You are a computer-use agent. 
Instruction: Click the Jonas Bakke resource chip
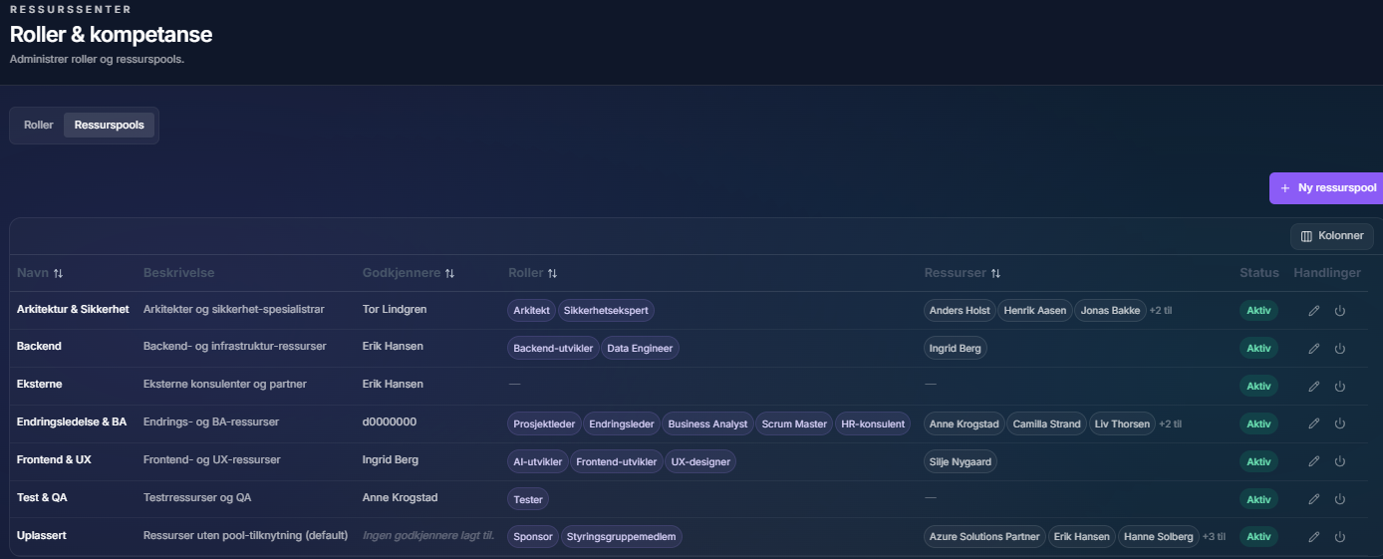[1110, 311]
